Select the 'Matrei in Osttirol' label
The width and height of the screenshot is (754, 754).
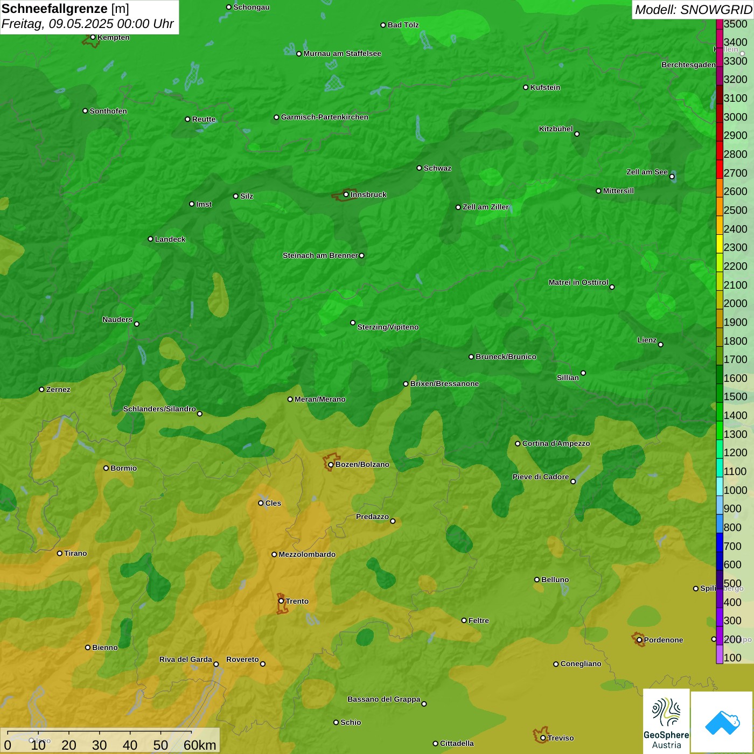coord(578,282)
